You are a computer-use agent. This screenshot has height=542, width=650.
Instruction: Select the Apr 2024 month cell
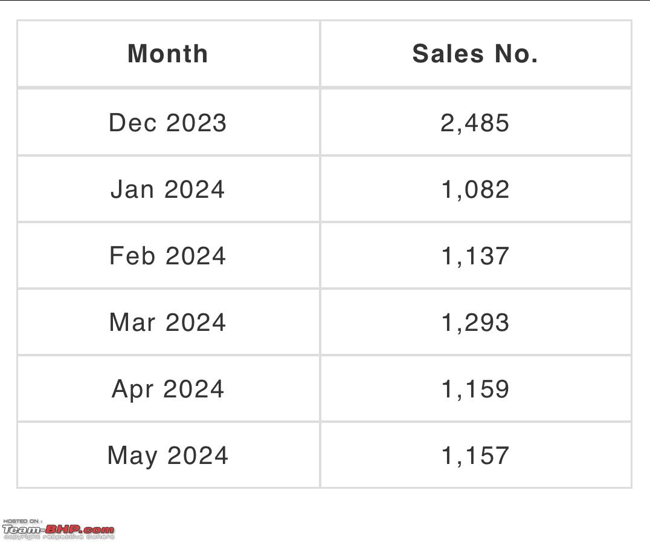click(168, 390)
